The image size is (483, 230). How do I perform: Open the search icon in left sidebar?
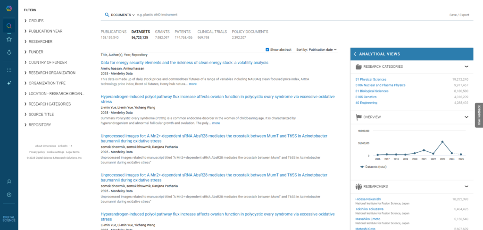point(9,26)
